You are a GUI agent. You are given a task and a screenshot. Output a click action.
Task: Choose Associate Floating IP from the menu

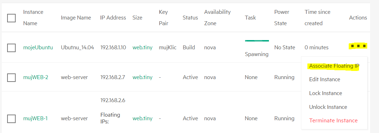(x=334, y=66)
